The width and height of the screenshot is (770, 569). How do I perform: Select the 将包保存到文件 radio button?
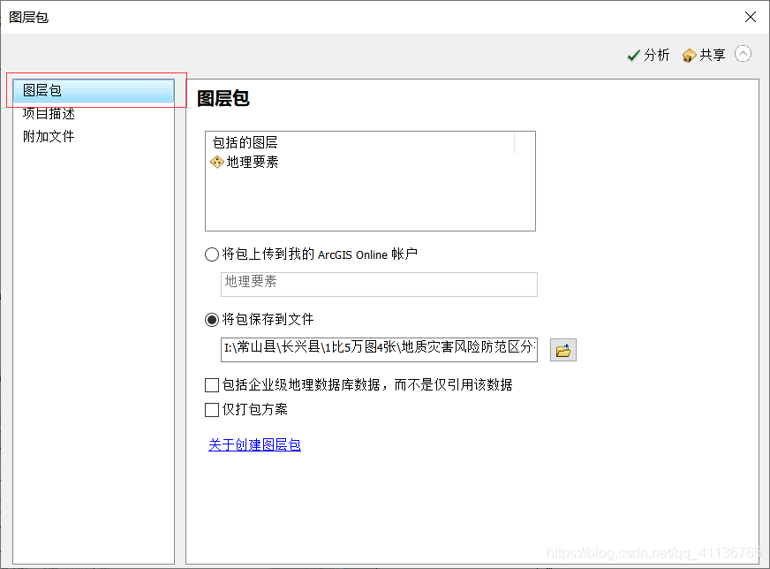pos(211,320)
